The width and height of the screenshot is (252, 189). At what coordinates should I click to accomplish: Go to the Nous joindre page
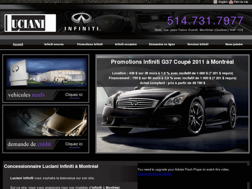pos(234,44)
